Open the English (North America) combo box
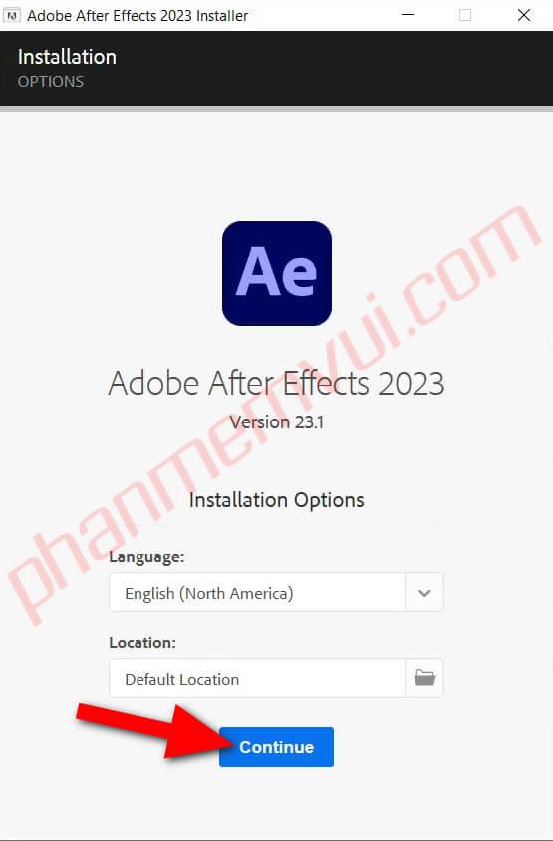This screenshot has width=553, height=841. [x=276, y=592]
